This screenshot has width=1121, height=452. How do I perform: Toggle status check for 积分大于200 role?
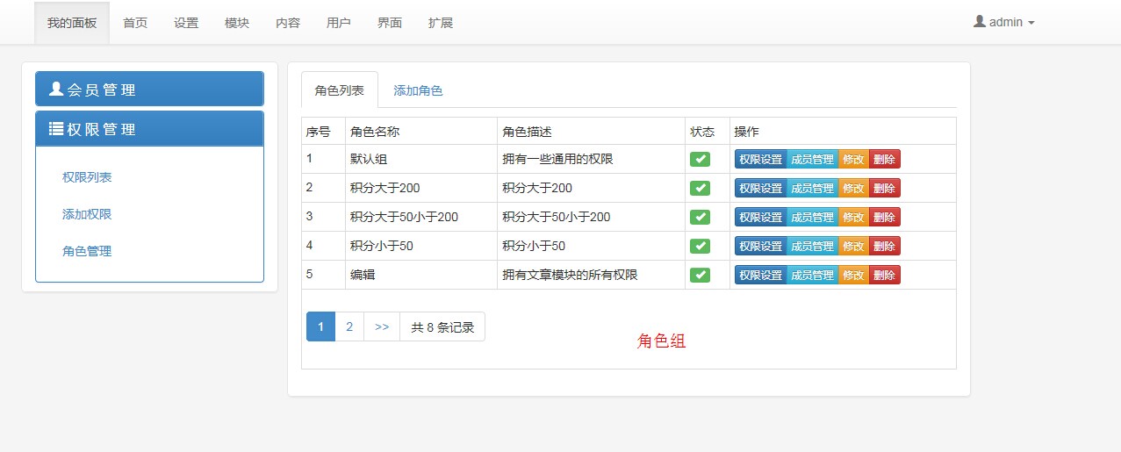click(700, 188)
